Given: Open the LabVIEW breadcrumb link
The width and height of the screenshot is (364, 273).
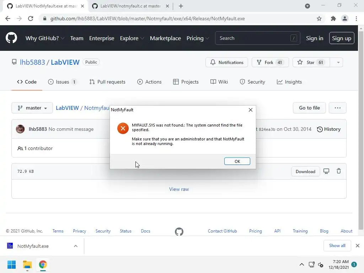Looking at the screenshot, I should (67, 108).
